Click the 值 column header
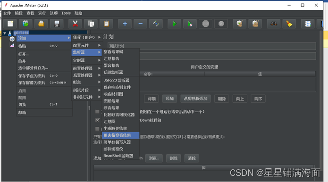The height and width of the screenshot is (182, 328). pos(260,74)
